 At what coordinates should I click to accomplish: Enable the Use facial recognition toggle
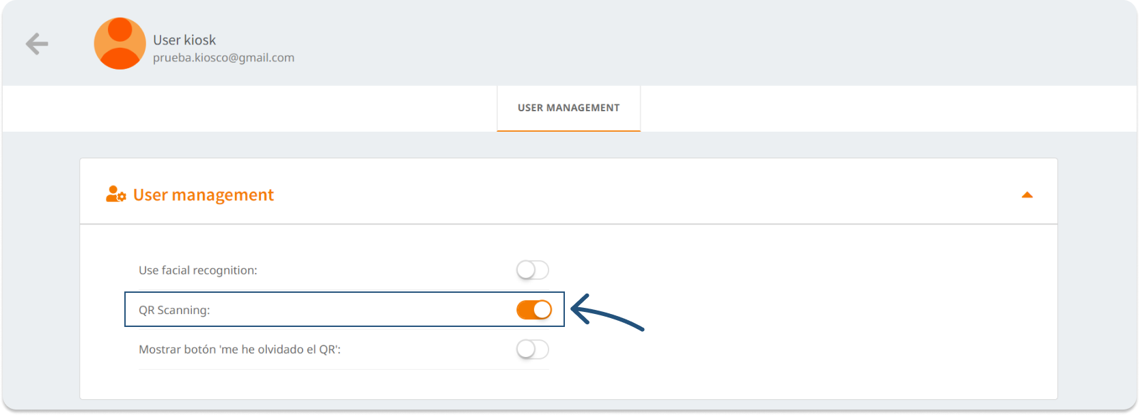click(533, 270)
